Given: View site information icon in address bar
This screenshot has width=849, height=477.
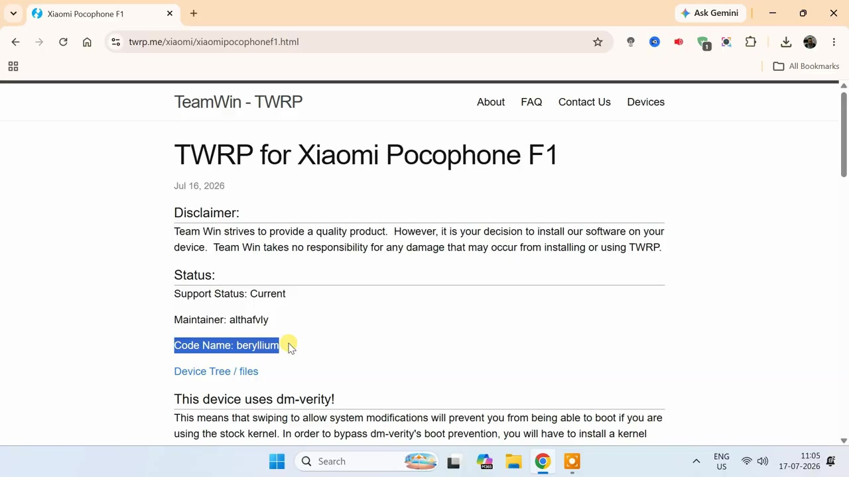Looking at the screenshot, I should tap(115, 42).
